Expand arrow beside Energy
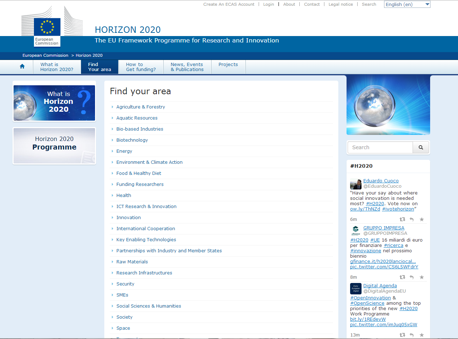 pos(113,151)
